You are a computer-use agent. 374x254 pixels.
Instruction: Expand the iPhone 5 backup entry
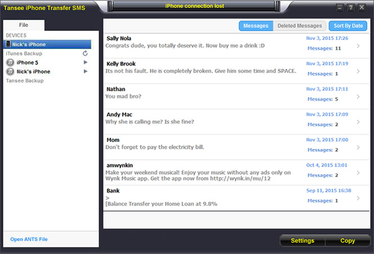coord(85,62)
